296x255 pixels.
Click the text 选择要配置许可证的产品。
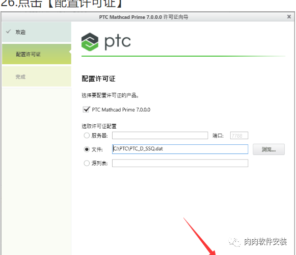pyautogui.click(x=110, y=95)
